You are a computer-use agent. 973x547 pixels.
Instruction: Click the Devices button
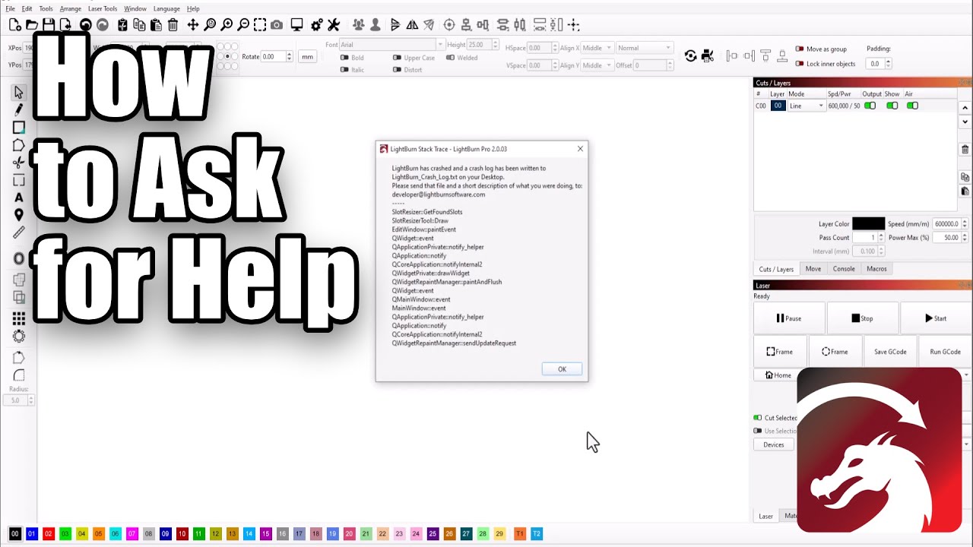point(774,444)
